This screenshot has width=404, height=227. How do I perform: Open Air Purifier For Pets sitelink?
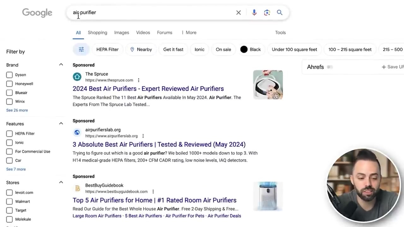[185, 216]
